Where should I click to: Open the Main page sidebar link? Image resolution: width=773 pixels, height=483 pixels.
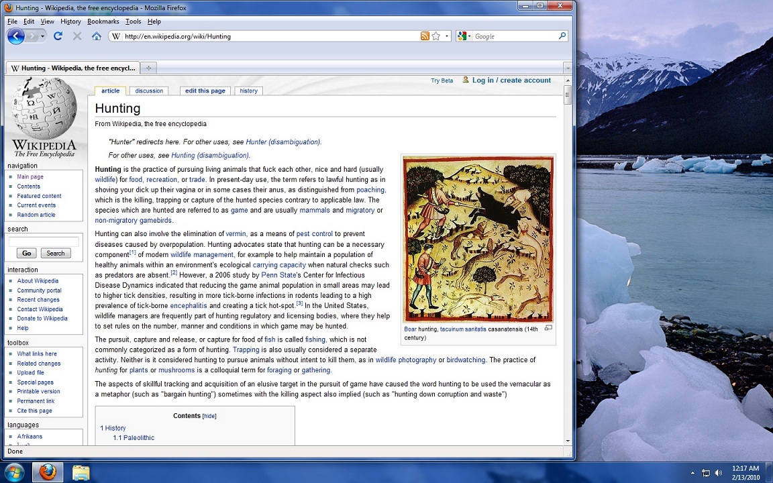[x=30, y=176]
